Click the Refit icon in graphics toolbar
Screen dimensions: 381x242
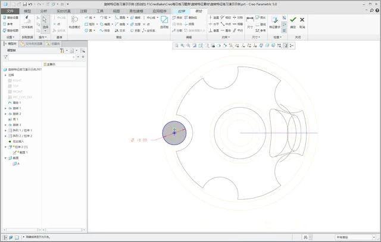point(176,45)
